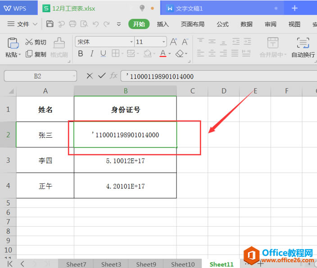Open the font size 11 dropdown
This screenshot has height=268, width=317.
click(163, 42)
